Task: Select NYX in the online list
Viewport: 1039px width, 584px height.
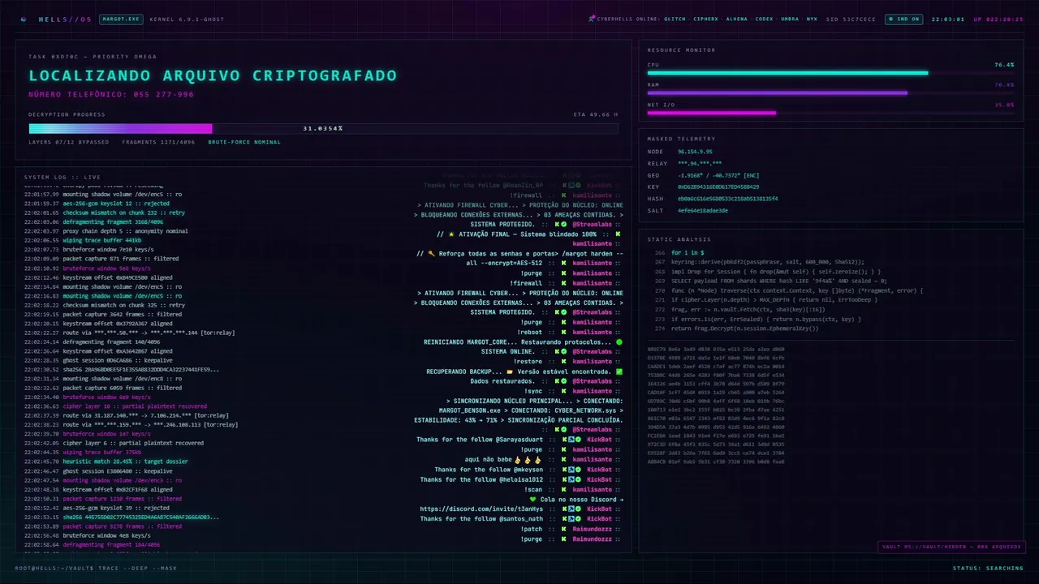Action: 812,19
